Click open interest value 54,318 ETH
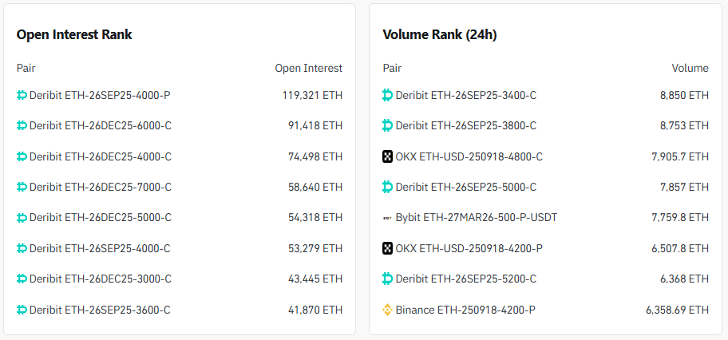The height and width of the screenshot is (340, 728). coord(315,217)
